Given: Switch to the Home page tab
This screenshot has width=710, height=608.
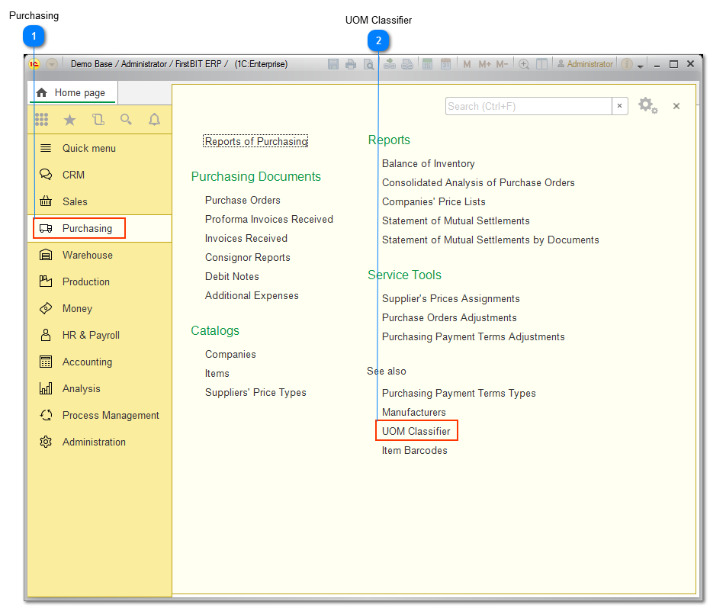Looking at the screenshot, I should click(72, 92).
